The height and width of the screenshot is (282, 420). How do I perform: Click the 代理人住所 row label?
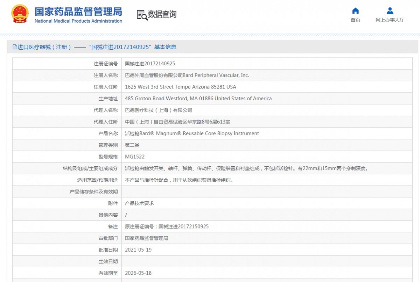106,122
